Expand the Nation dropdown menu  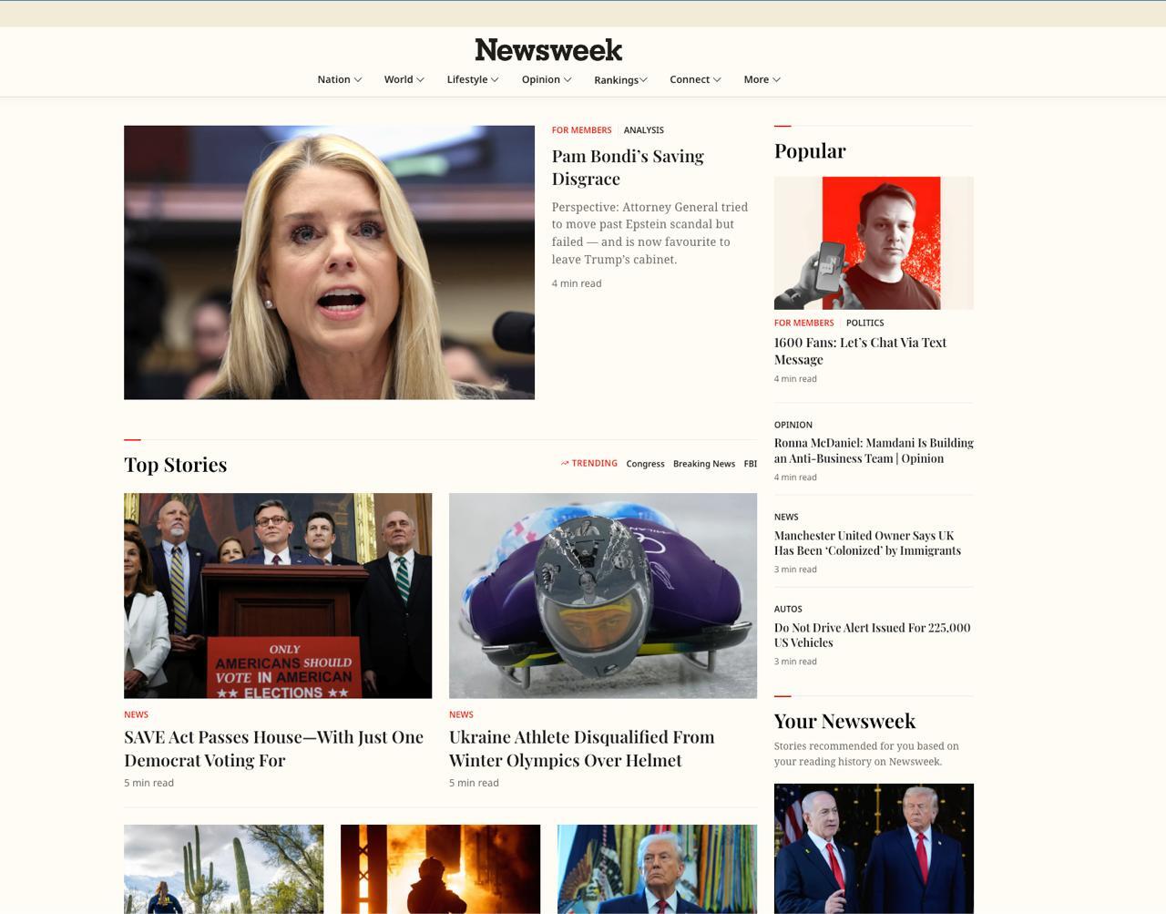[x=339, y=79]
